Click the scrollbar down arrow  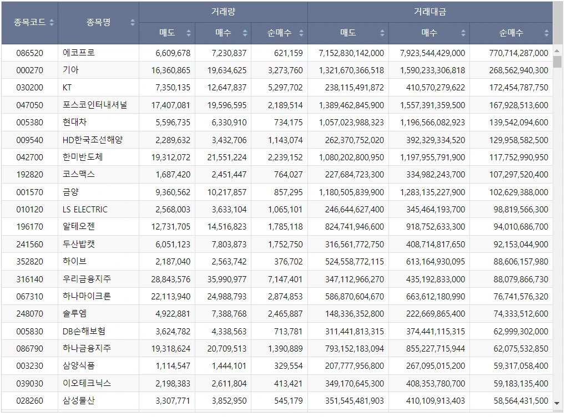point(557,403)
